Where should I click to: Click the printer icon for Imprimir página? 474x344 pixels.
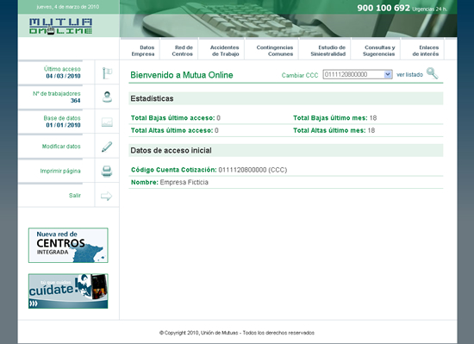(107, 171)
